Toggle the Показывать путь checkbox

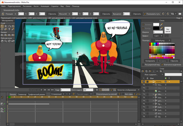point(144,13)
